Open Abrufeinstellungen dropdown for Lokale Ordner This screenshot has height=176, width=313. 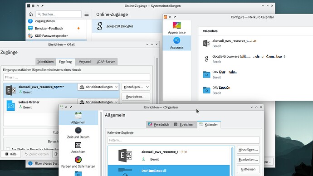pyautogui.click(x=98, y=102)
